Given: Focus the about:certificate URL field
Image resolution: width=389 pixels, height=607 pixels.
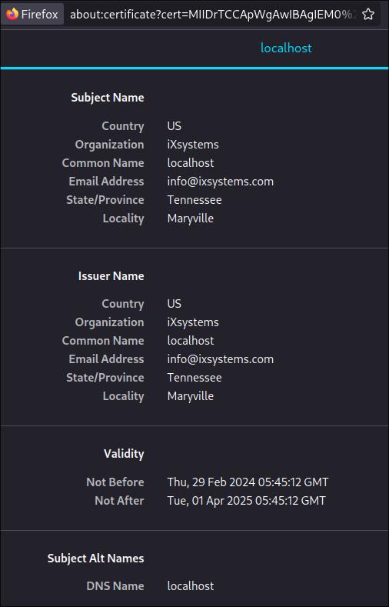Looking at the screenshot, I should click(211, 15).
